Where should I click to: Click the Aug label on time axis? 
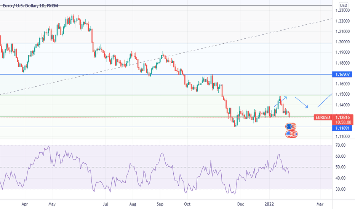133,204
